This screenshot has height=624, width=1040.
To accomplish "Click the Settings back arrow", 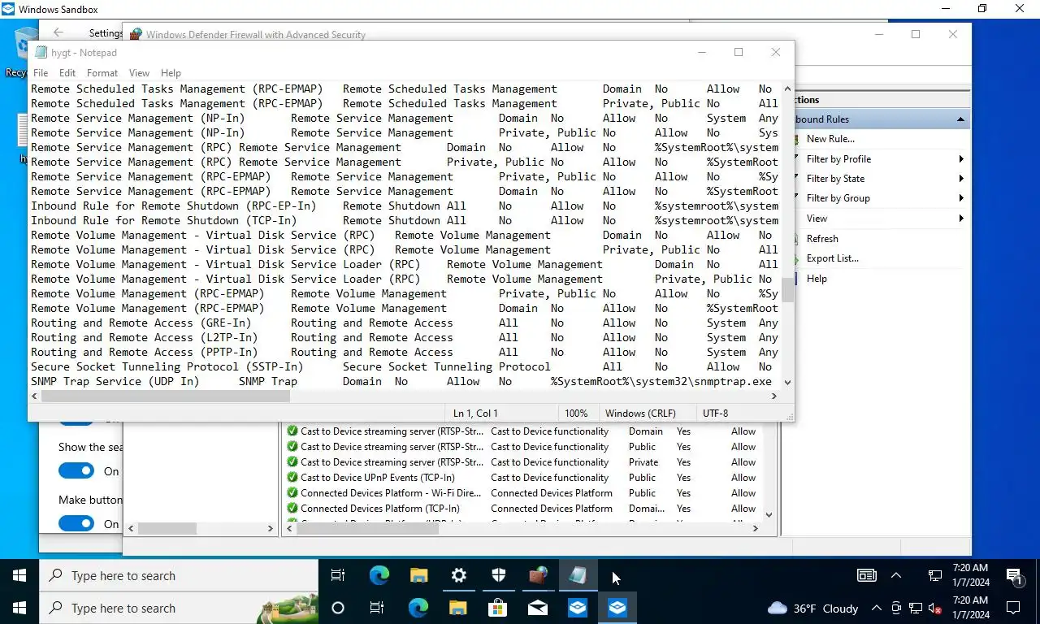I will [58, 32].
